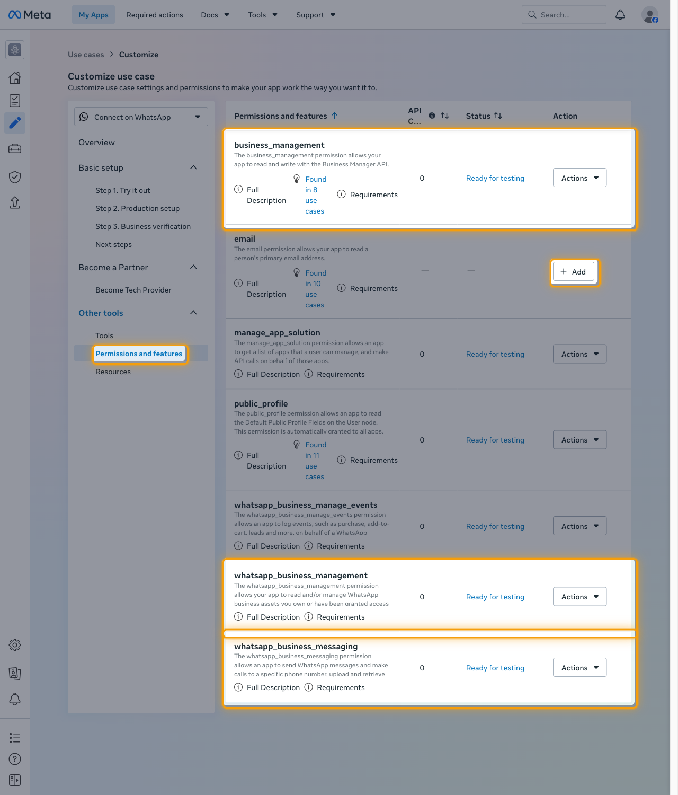
Task: Expand the Support menu in the top bar
Action: 316,15
